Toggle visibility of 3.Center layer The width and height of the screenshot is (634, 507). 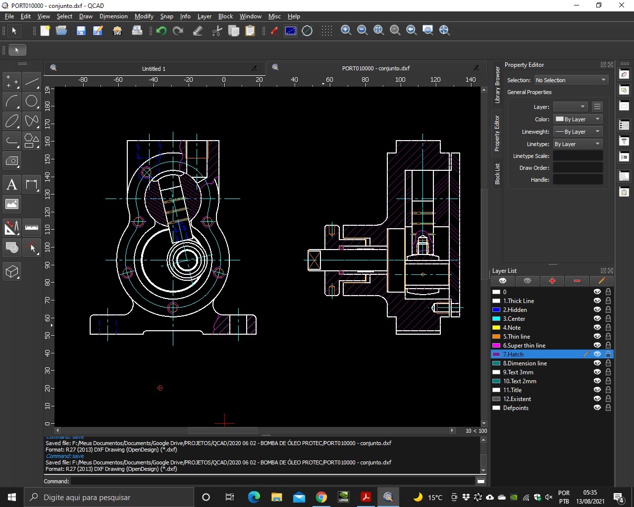(x=597, y=319)
